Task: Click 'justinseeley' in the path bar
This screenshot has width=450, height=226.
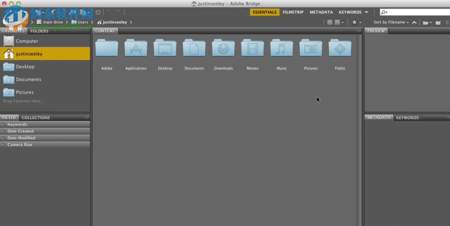Action: [x=115, y=22]
